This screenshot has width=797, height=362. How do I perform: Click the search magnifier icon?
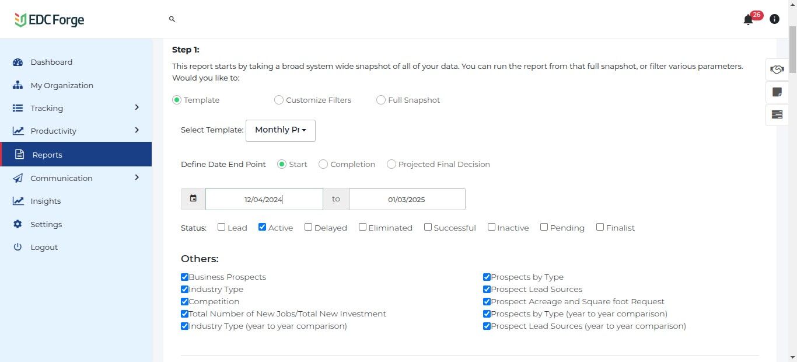(x=172, y=19)
